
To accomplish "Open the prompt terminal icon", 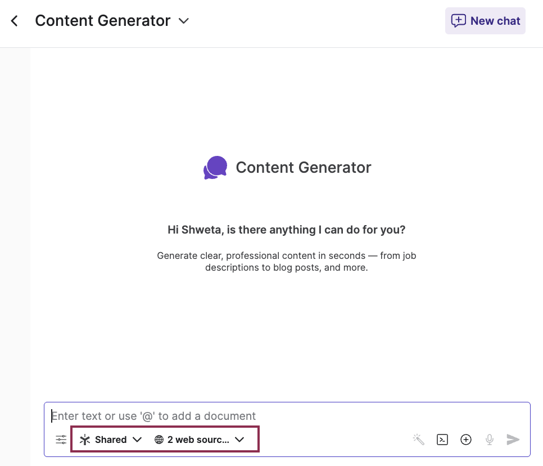I will [x=442, y=440].
